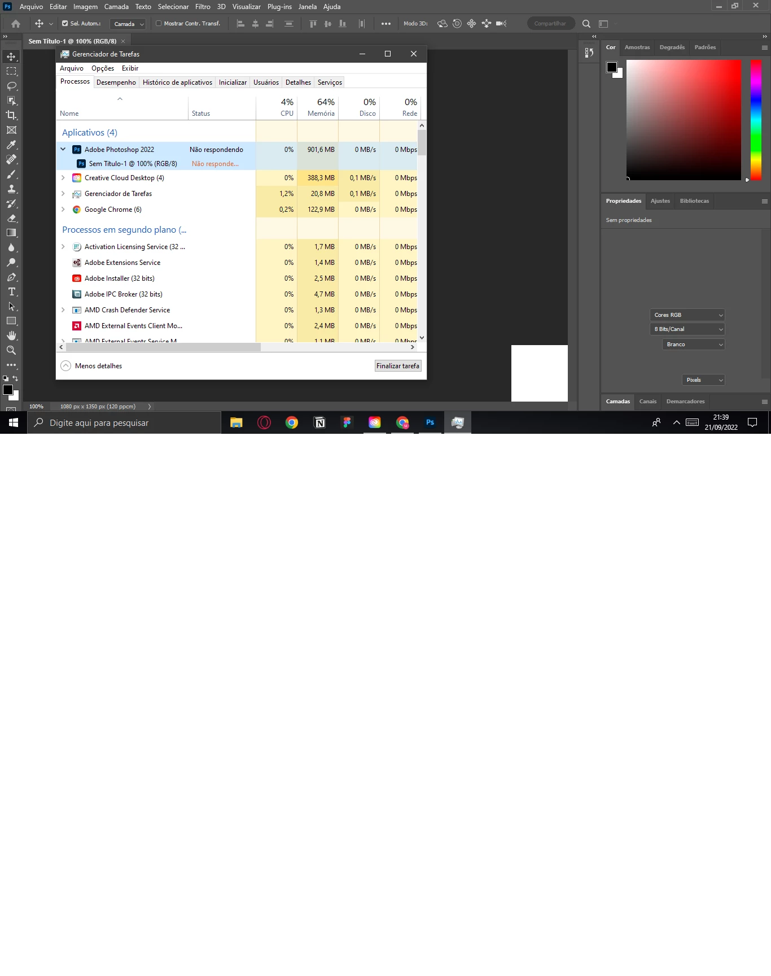
Task: Sort processes by the Memória column
Action: [x=318, y=107]
